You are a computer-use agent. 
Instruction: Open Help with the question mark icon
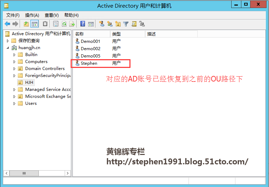pyautogui.click(x=83, y=24)
